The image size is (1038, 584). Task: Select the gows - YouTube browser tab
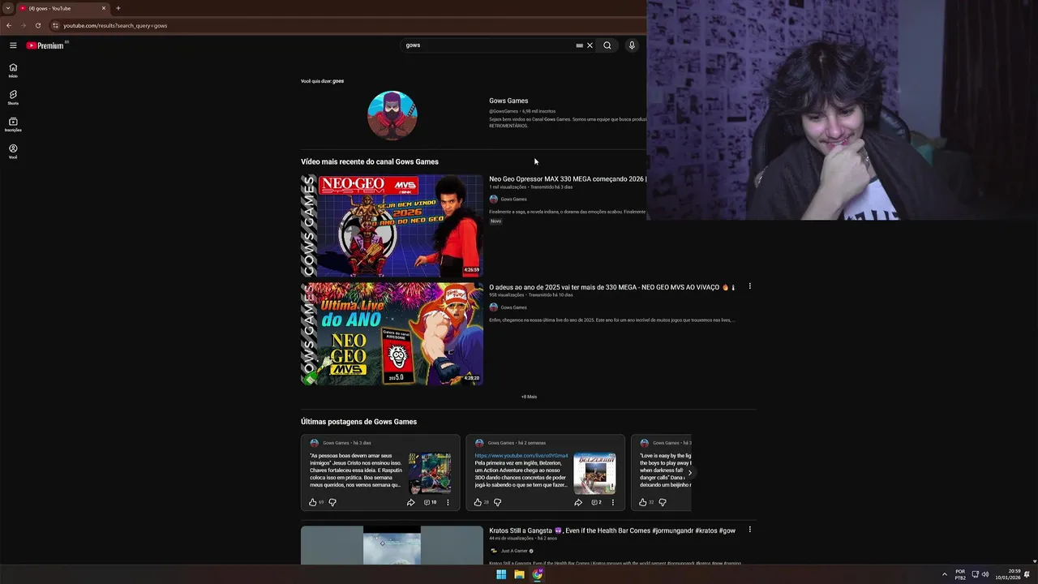click(x=63, y=8)
